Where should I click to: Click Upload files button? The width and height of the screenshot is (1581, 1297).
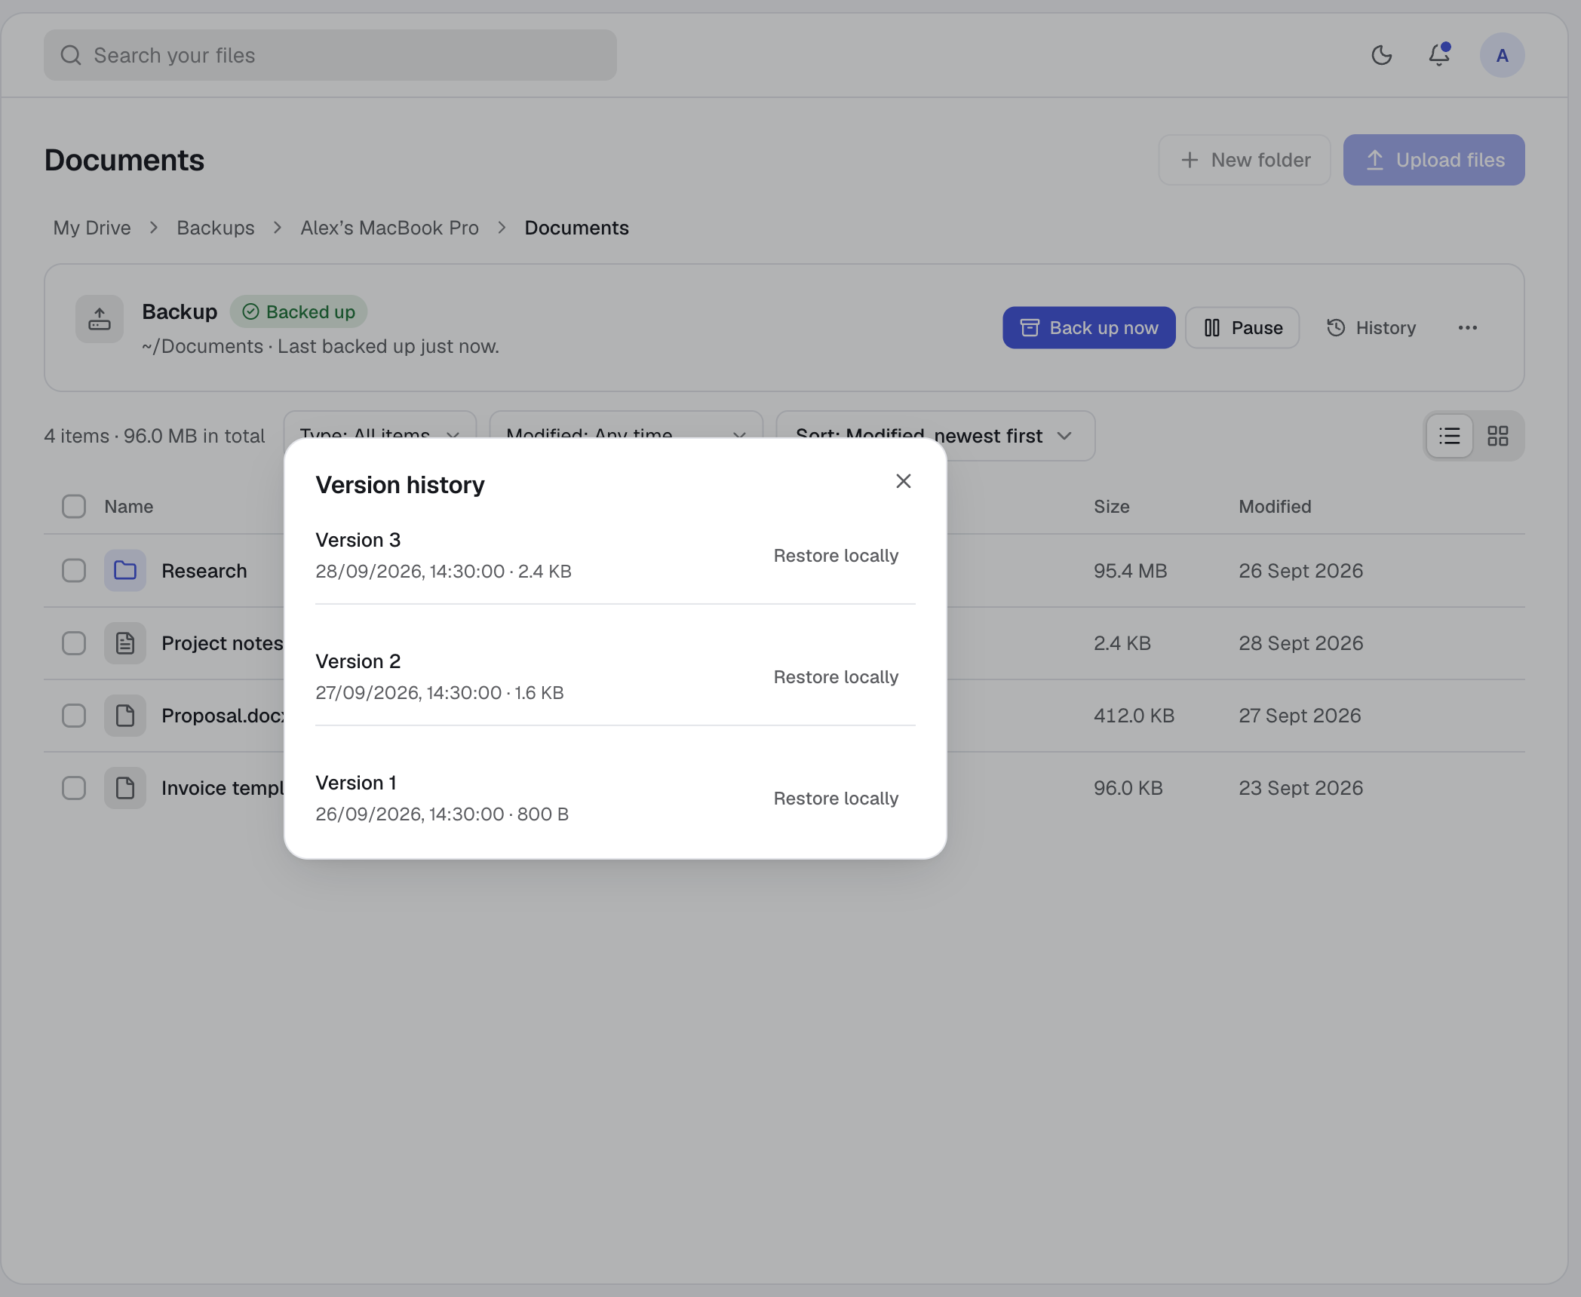pos(1434,160)
